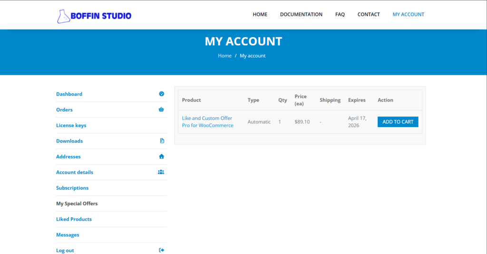Open Documentation from the top menu
487x254 pixels.
301,14
